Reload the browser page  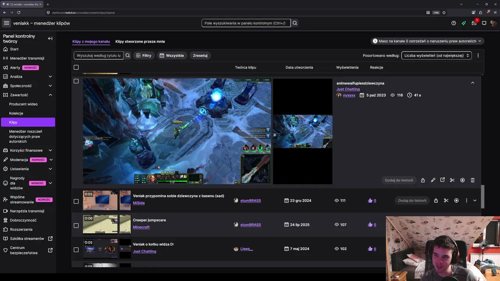coord(19,12)
